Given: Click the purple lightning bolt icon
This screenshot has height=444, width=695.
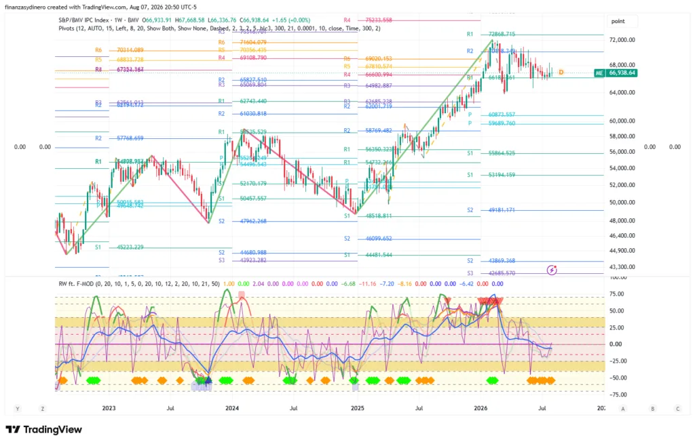Looking at the screenshot, I should 551,270.
